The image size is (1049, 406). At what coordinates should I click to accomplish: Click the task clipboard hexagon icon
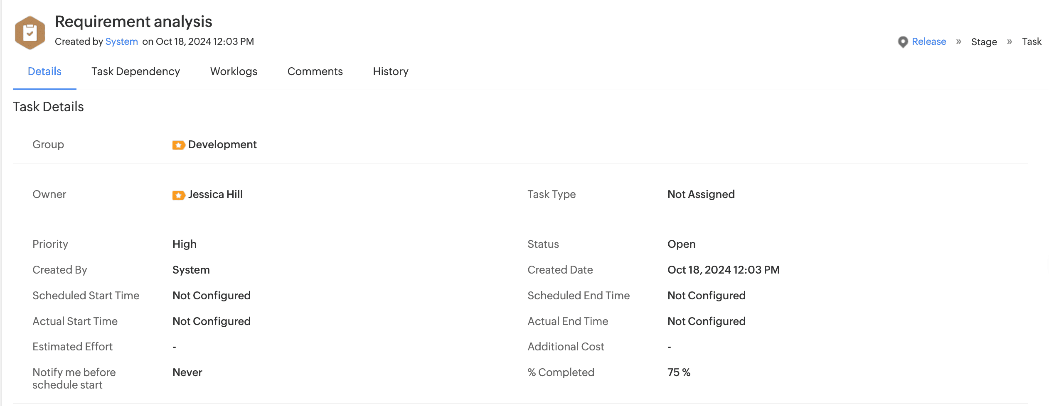(30, 33)
